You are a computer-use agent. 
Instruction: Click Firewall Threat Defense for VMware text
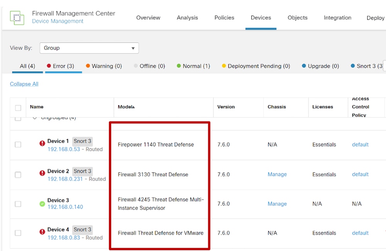[160, 233]
